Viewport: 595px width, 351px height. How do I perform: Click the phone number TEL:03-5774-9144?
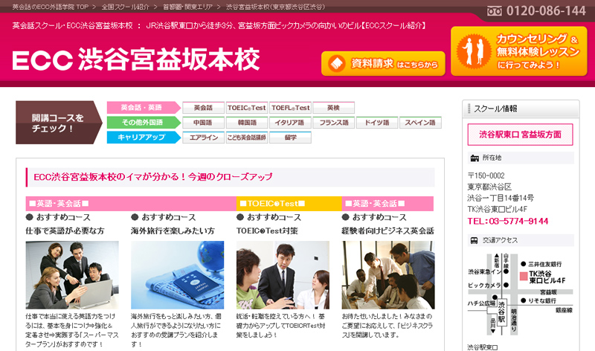click(x=508, y=221)
